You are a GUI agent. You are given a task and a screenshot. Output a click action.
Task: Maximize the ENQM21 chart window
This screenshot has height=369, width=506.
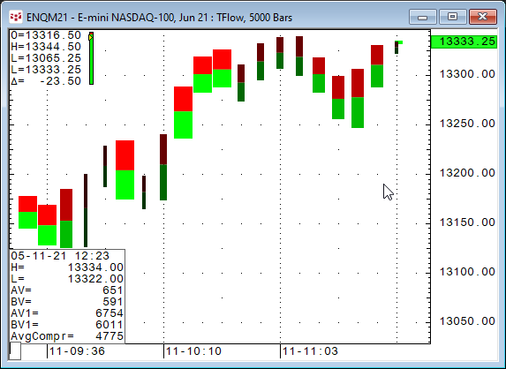(452, 17)
